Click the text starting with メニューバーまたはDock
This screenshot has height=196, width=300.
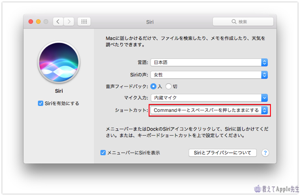[187, 132]
